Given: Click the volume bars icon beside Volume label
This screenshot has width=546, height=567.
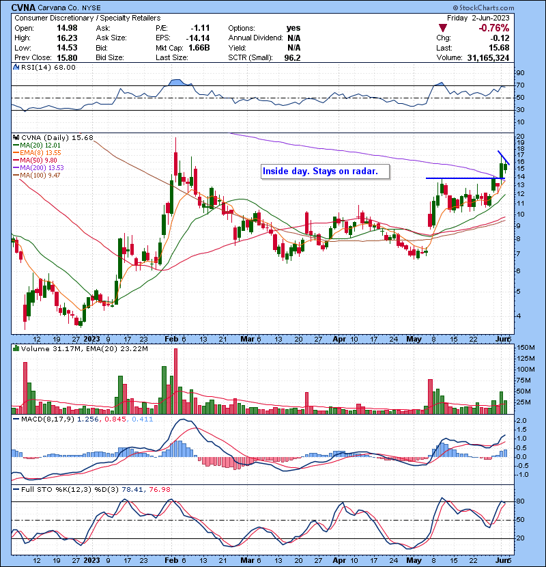Looking at the screenshot, I should tap(16, 348).
